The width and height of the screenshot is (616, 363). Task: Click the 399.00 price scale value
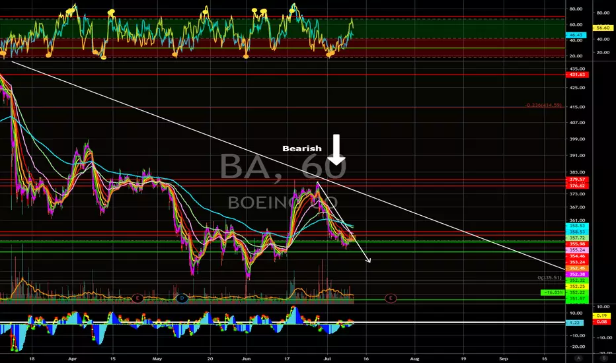[577, 139]
